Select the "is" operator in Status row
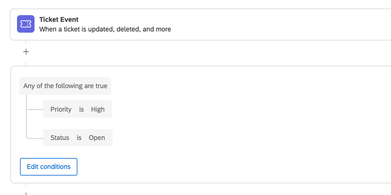The height and width of the screenshot is (195, 391). [x=79, y=138]
